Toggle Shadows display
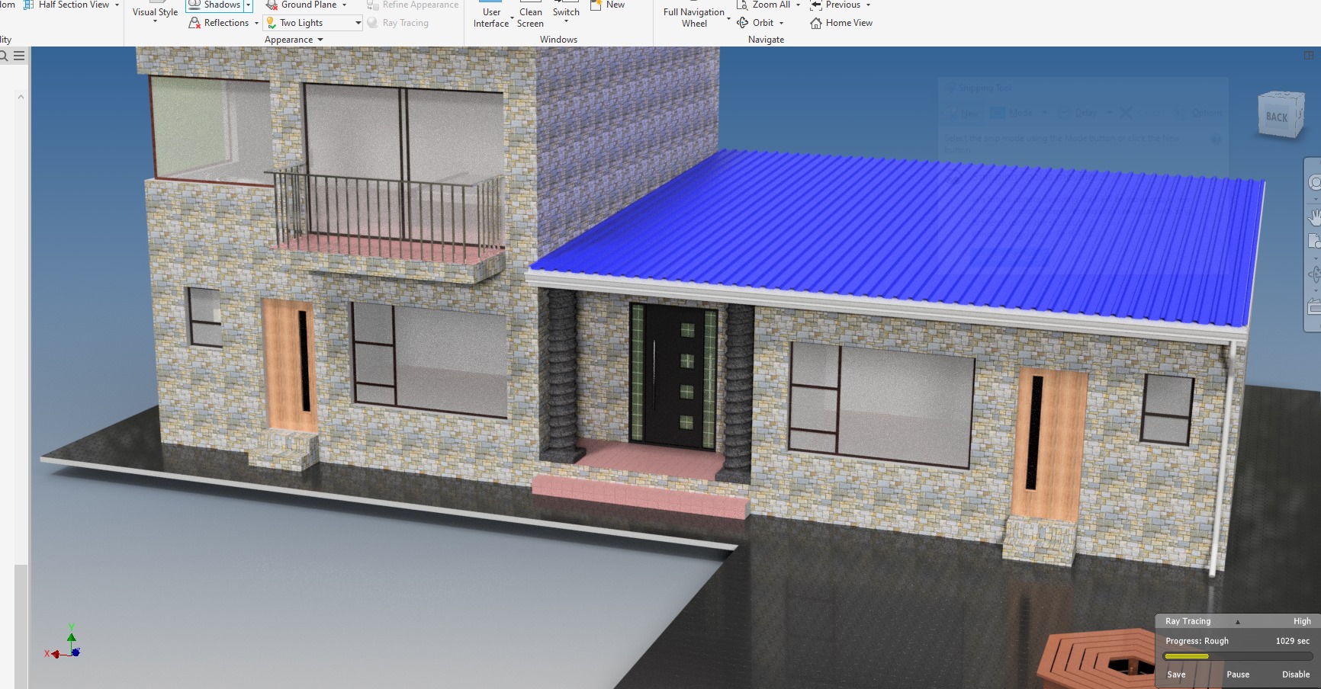 [214, 5]
